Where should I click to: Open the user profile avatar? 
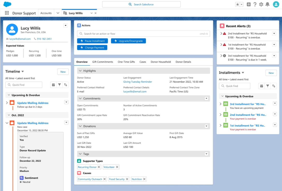pyautogui.click(x=276, y=4)
